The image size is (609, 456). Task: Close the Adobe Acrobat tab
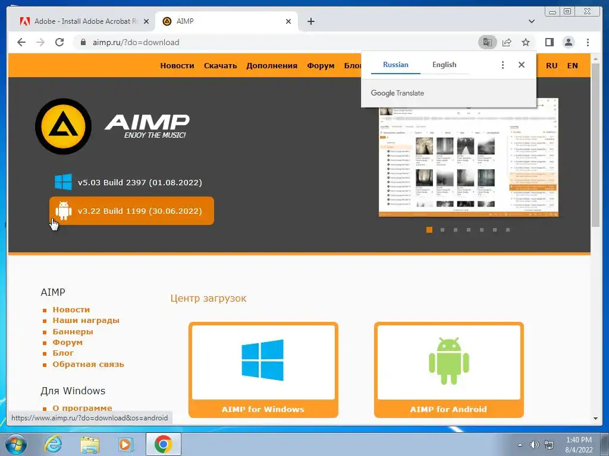(x=146, y=21)
